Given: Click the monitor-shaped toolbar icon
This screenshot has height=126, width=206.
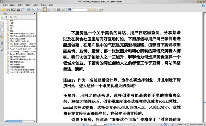Looking at the screenshot, I should click(28, 10).
